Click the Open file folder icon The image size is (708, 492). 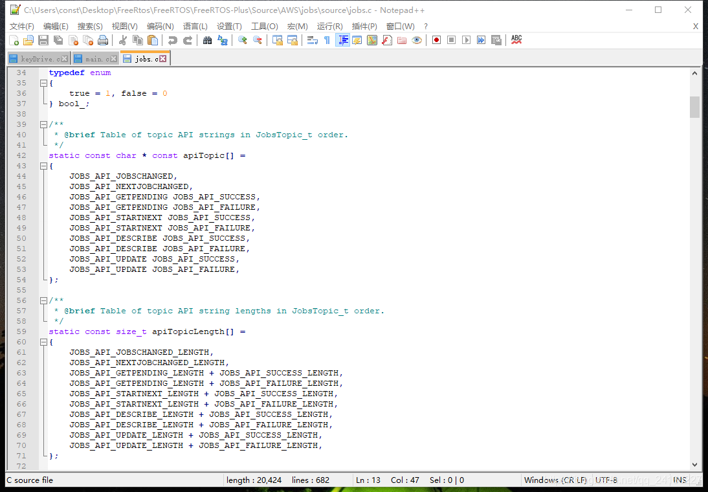(28, 40)
